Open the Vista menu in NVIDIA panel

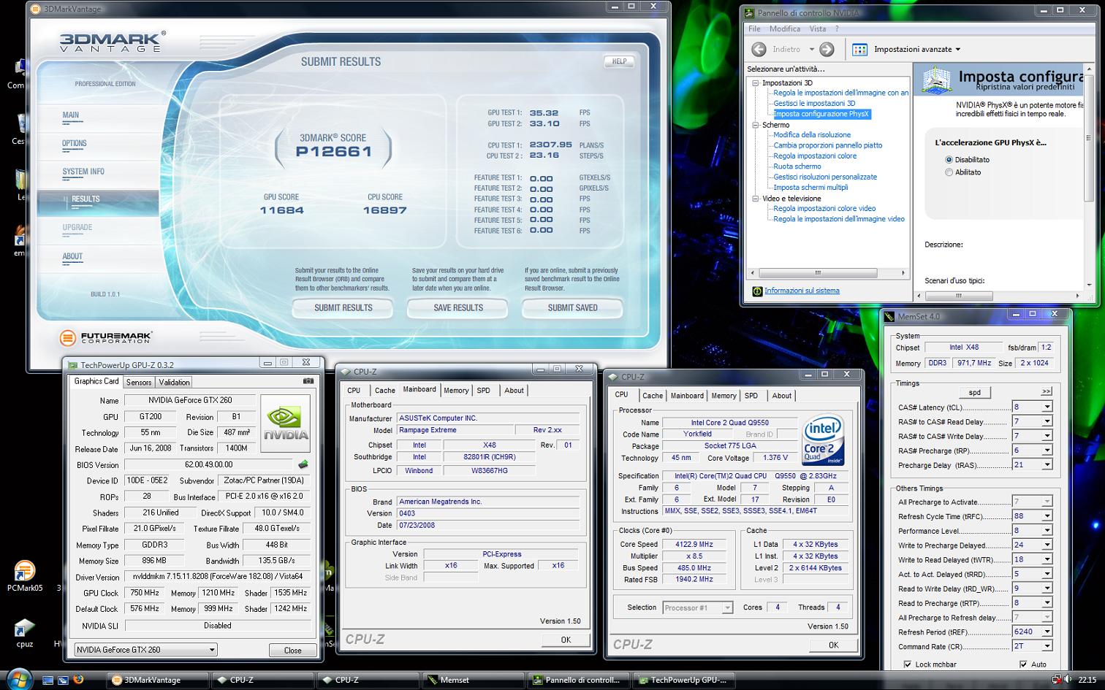(x=818, y=28)
